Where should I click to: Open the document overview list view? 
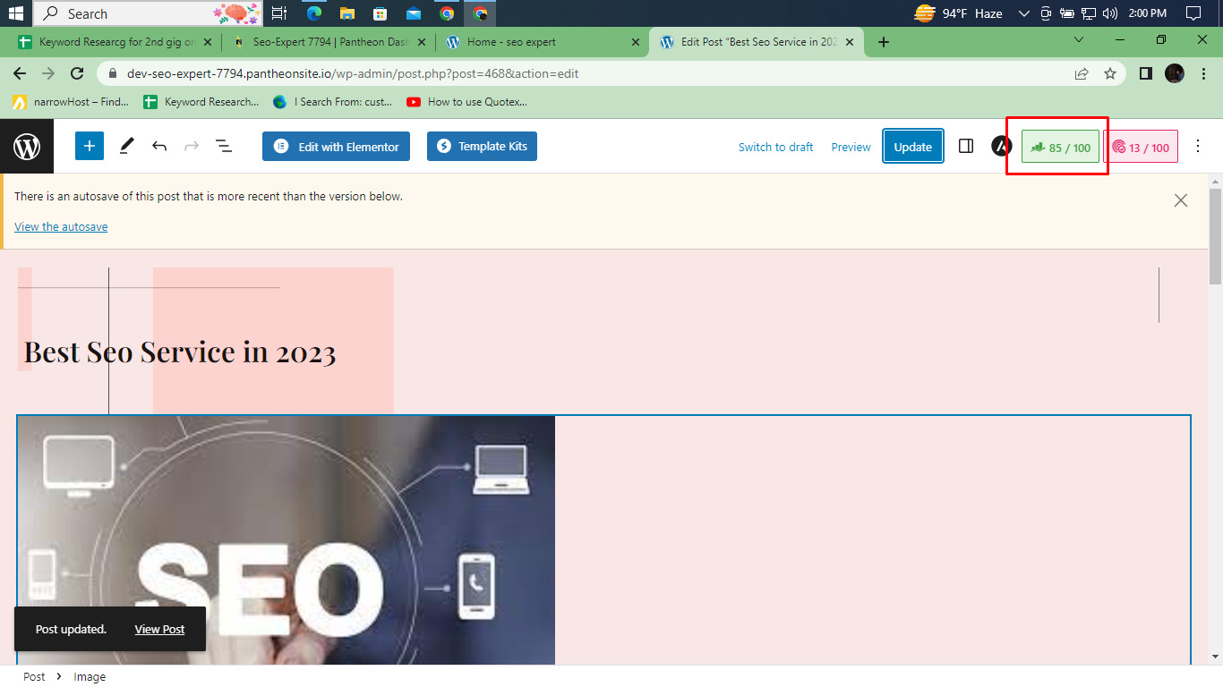(223, 145)
